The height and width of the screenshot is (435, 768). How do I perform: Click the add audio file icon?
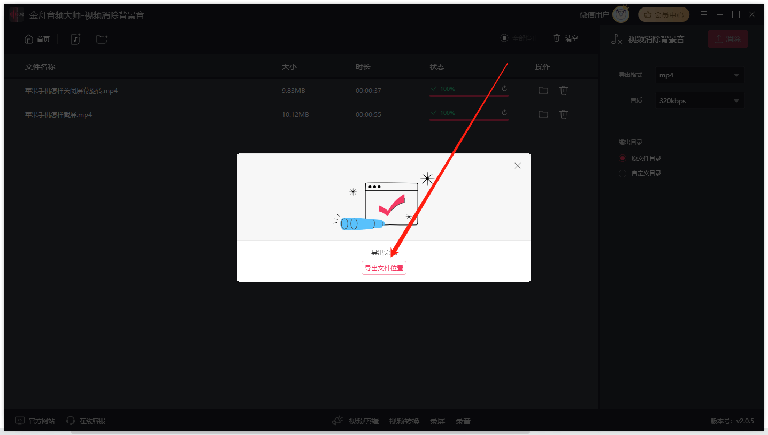coord(75,39)
